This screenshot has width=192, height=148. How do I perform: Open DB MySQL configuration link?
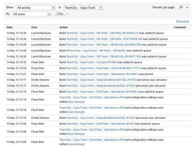coord(119,51)
